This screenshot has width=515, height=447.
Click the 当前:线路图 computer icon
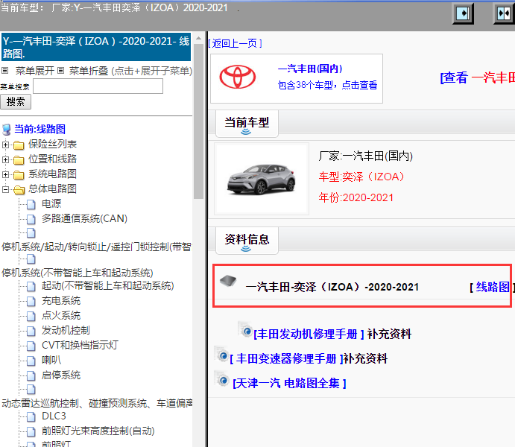pos(7,130)
